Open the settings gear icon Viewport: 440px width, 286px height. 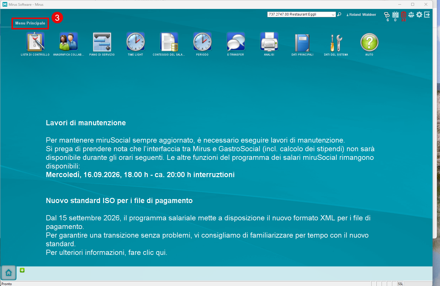coord(419,15)
